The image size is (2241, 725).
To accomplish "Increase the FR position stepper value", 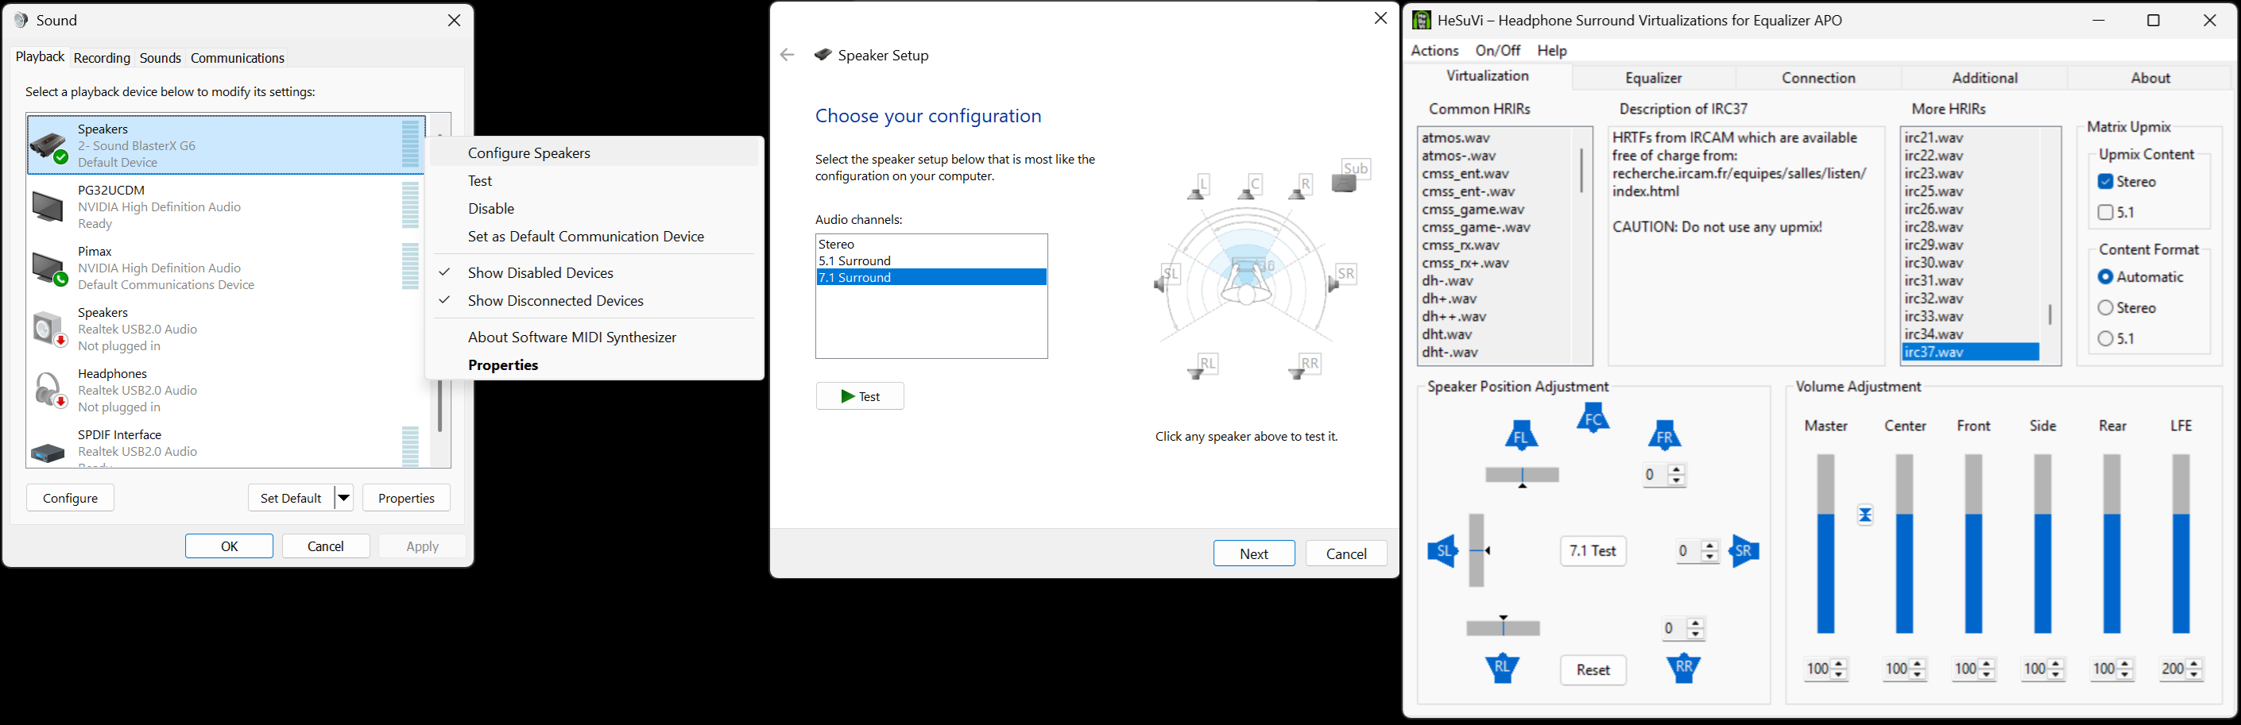I will 1677,470.
